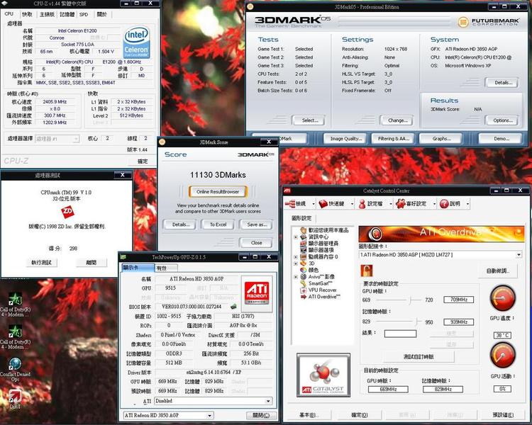Click the red ZD logo in CPUmark window
532x425 pixels.
click(x=67, y=212)
